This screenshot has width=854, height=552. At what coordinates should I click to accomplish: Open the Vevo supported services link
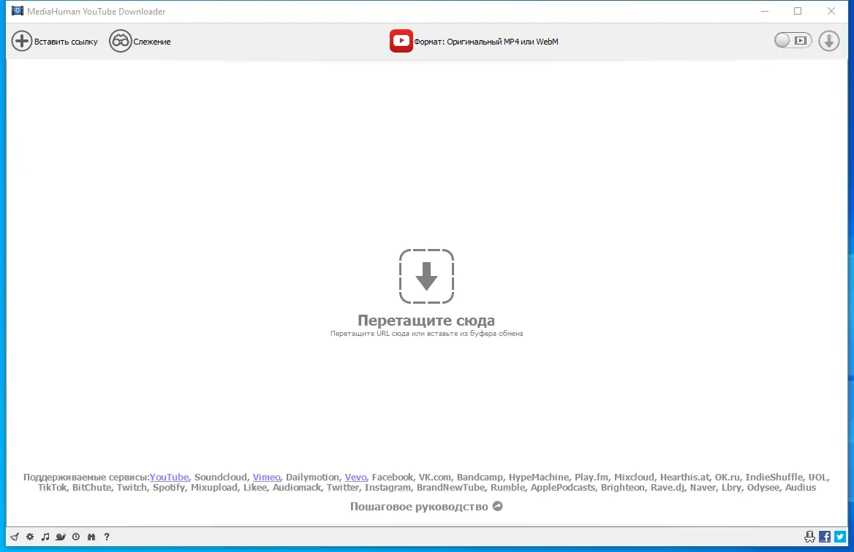pyautogui.click(x=355, y=477)
